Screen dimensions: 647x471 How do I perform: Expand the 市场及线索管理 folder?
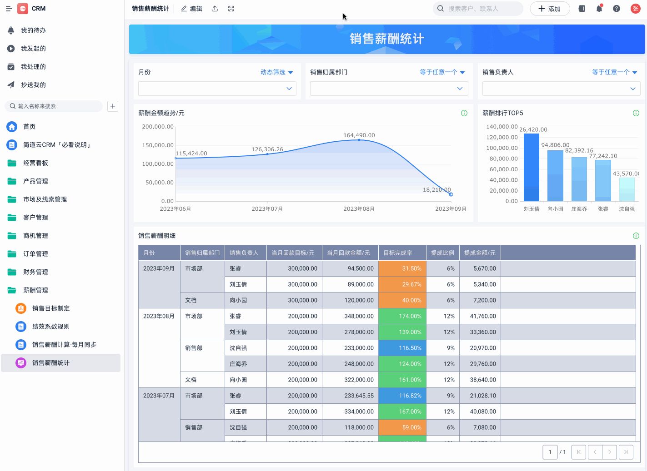(x=45, y=199)
